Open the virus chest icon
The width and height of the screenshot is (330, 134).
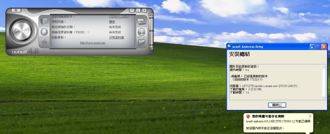pos(44,21)
